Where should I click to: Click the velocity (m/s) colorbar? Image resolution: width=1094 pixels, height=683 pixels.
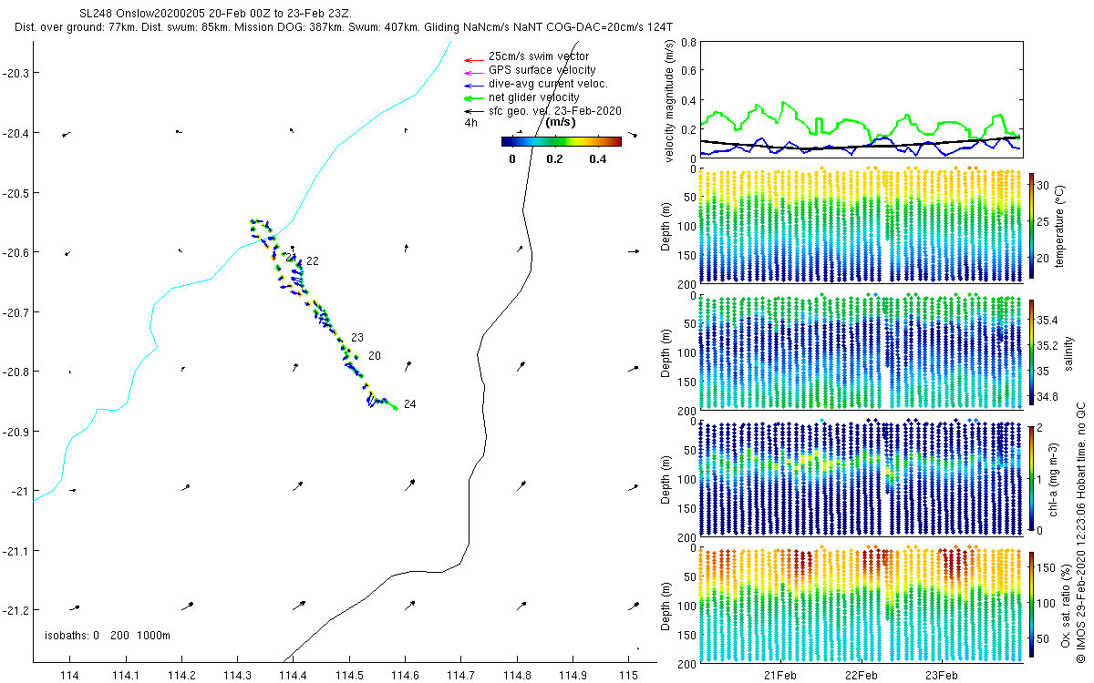[x=562, y=141]
